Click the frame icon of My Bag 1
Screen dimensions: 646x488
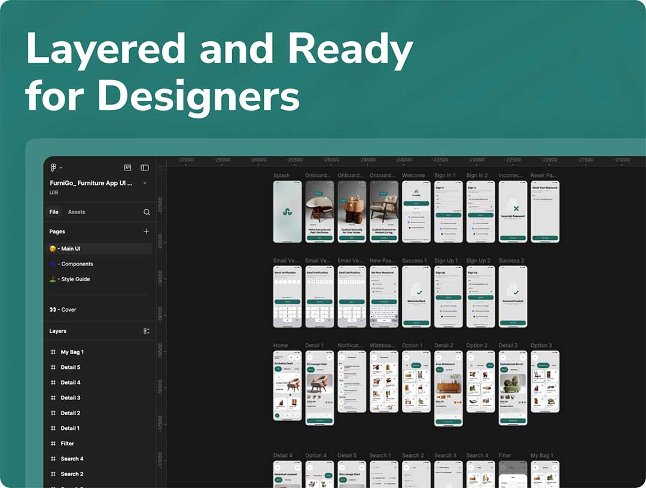53,352
